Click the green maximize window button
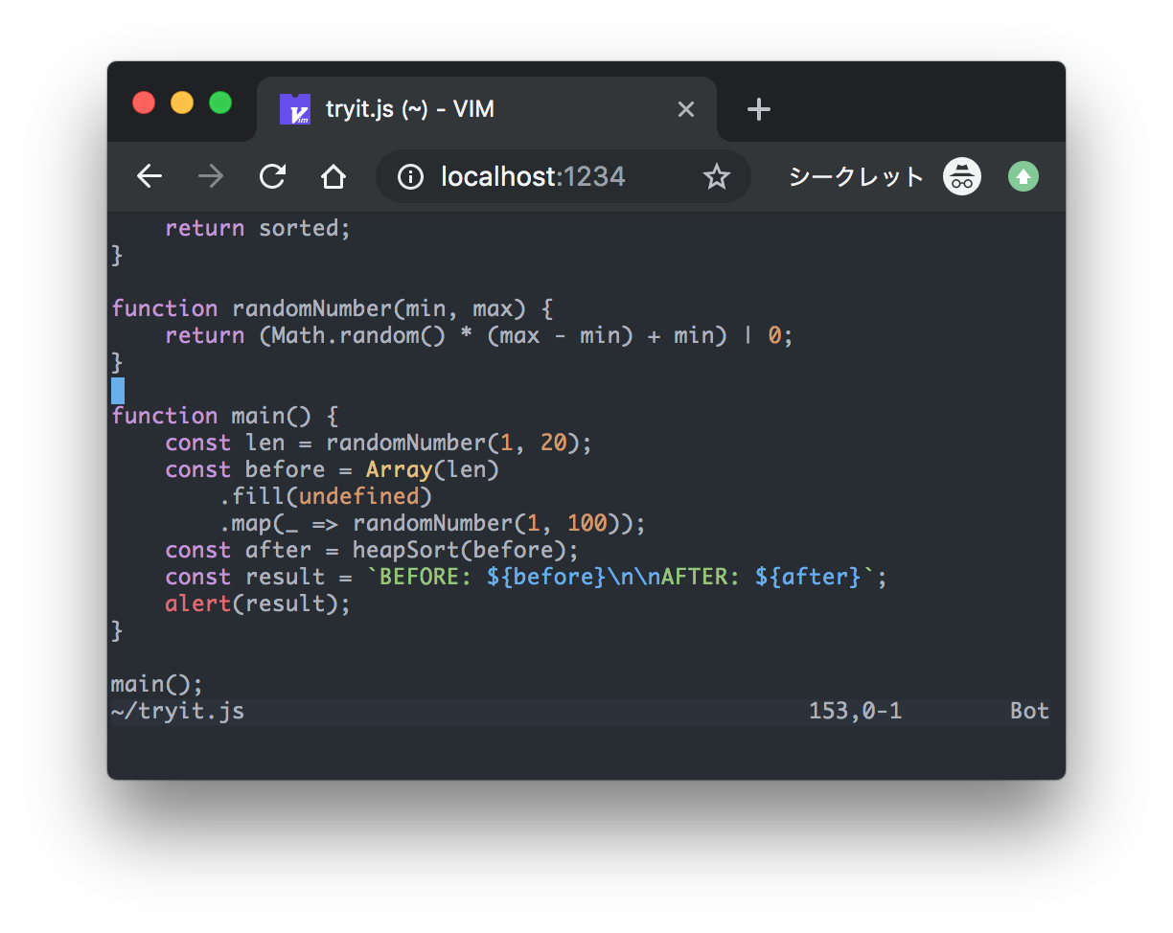 pos(220,102)
